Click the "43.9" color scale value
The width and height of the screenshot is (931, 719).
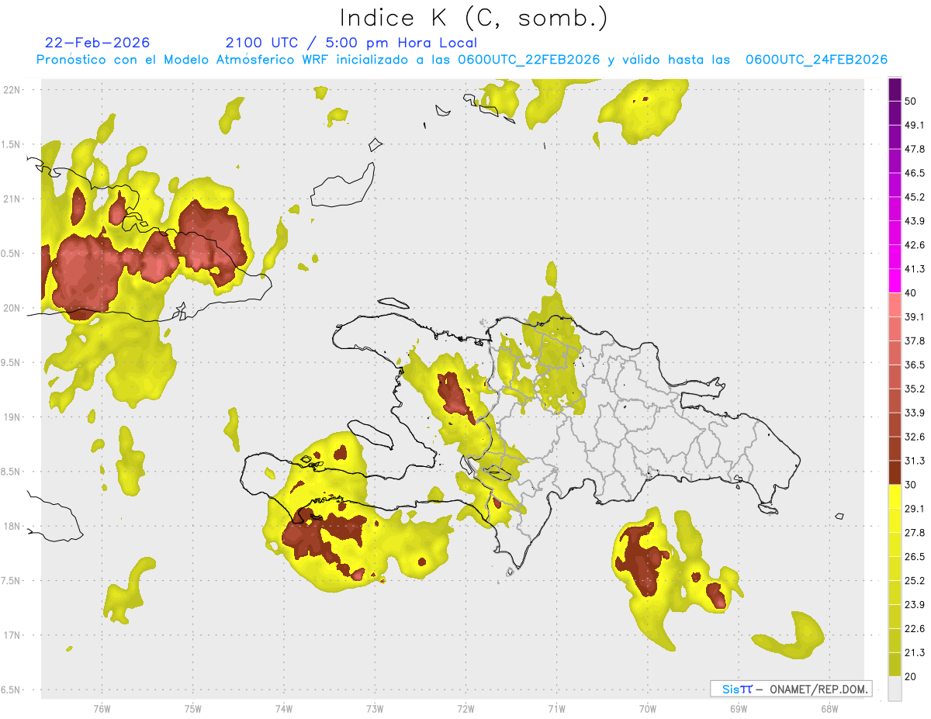[x=915, y=221]
